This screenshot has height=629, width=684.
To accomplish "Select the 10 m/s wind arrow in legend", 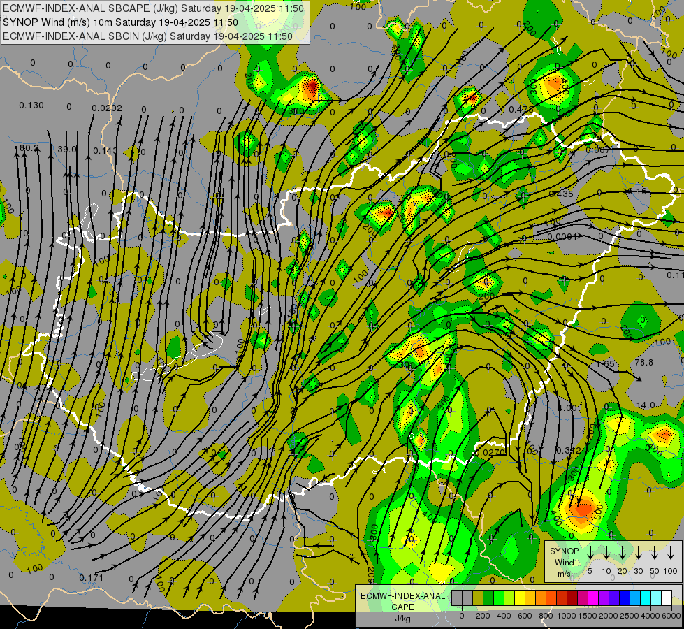I will tap(606, 552).
